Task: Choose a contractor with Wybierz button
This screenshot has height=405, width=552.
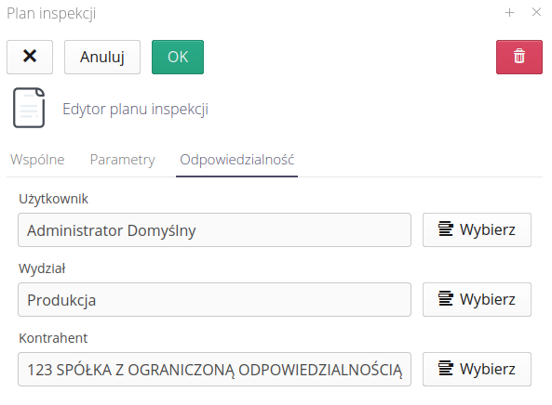Action: click(x=477, y=369)
